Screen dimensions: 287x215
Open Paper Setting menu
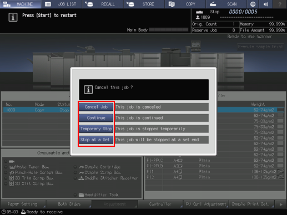23,204
